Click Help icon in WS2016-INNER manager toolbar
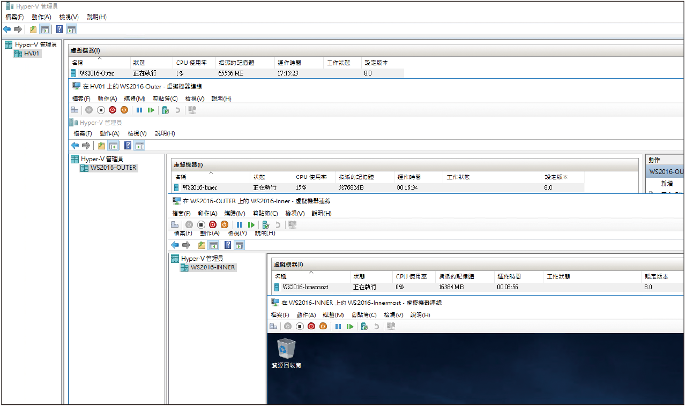 click(228, 245)
